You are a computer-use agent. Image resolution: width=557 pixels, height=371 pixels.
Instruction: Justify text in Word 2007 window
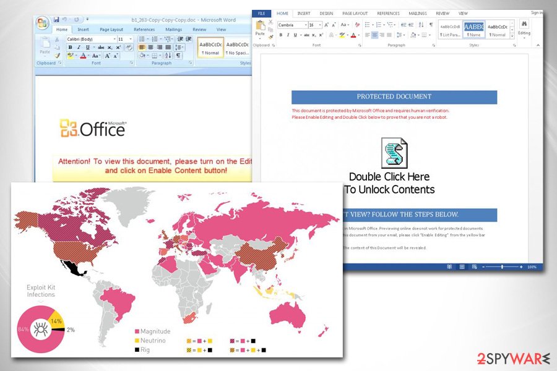click(168, 47)
